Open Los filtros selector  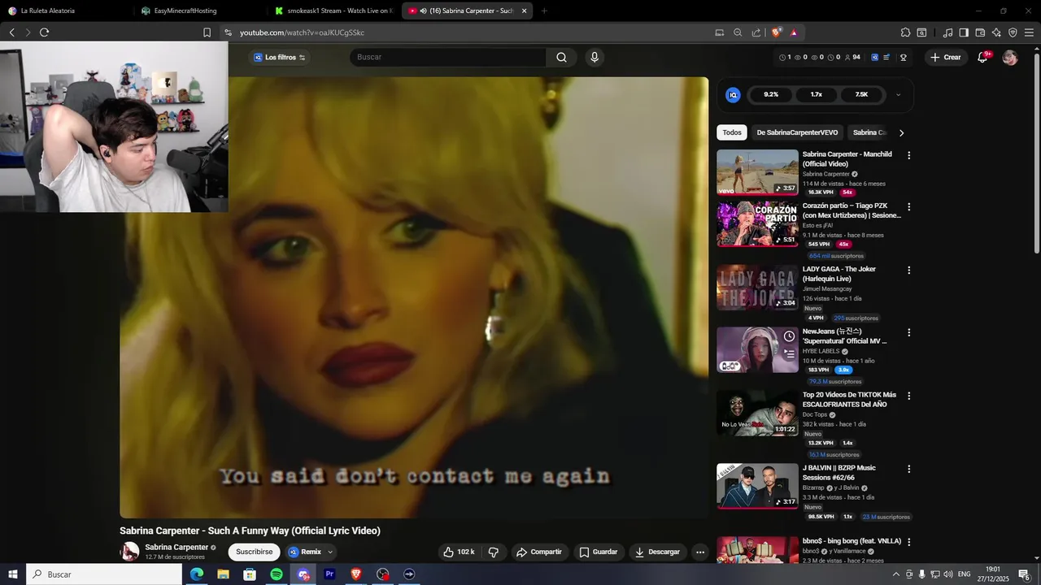click(280, 57)
